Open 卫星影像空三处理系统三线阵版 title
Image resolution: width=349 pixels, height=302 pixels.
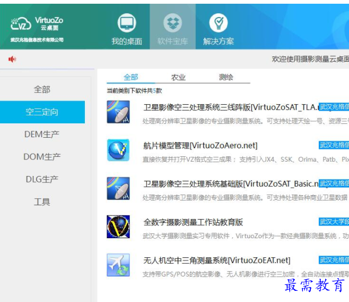click(231, 107)
